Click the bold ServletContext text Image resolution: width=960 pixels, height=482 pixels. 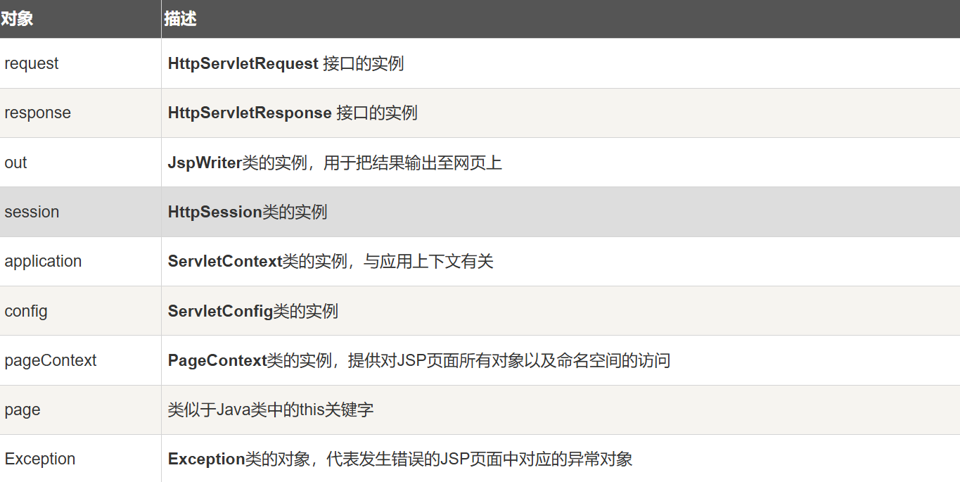(x=224, y=261)
